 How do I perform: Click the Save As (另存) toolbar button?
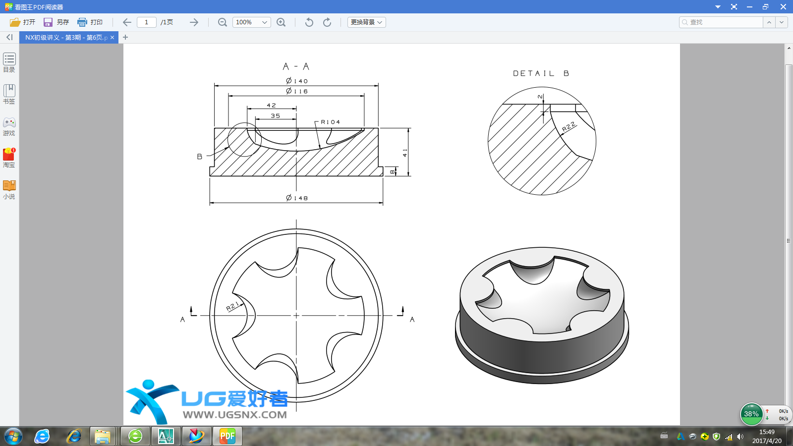(x=56, y=22)
